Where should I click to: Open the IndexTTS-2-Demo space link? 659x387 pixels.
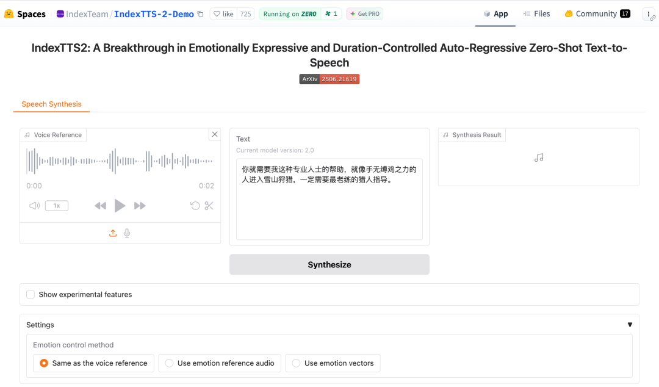[154, 14]
